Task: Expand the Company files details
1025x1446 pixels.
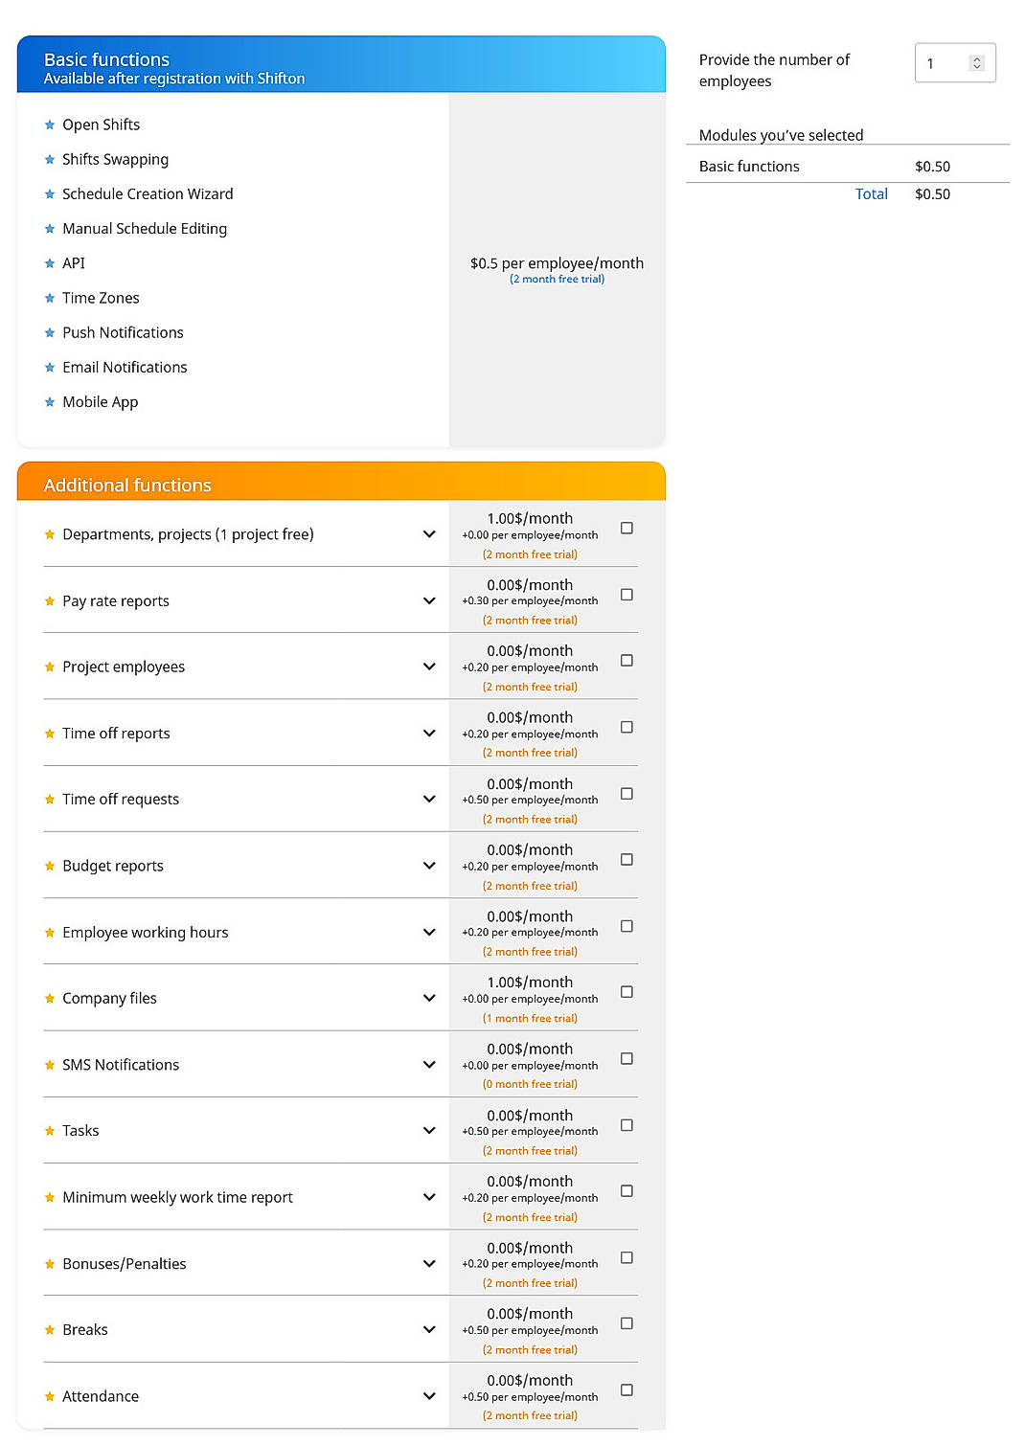Action: (428, 997)
